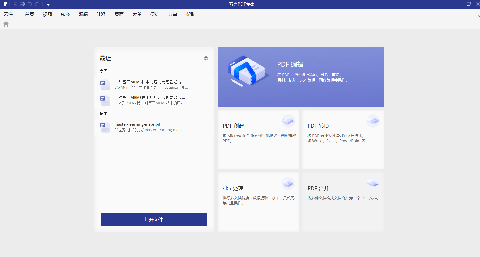Redo the last action
The image size is (480, 257).
(x=37, y=4)
